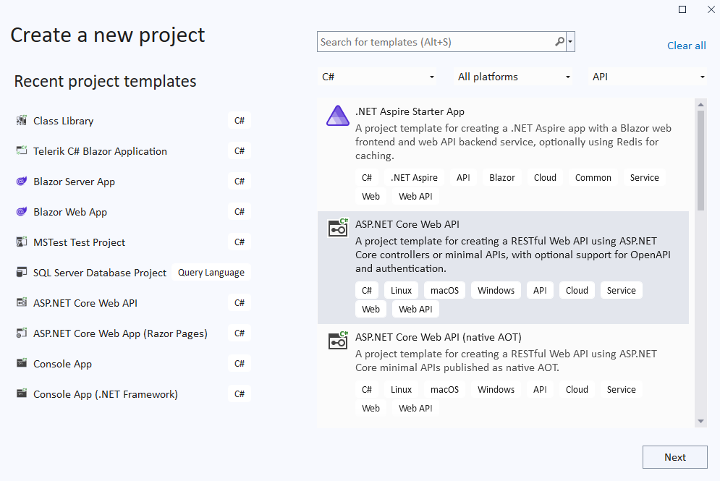This screenshot has height=481, width=720.
Task: Click the ASP.NET Core Web API template icon
Action: (338, 228)
